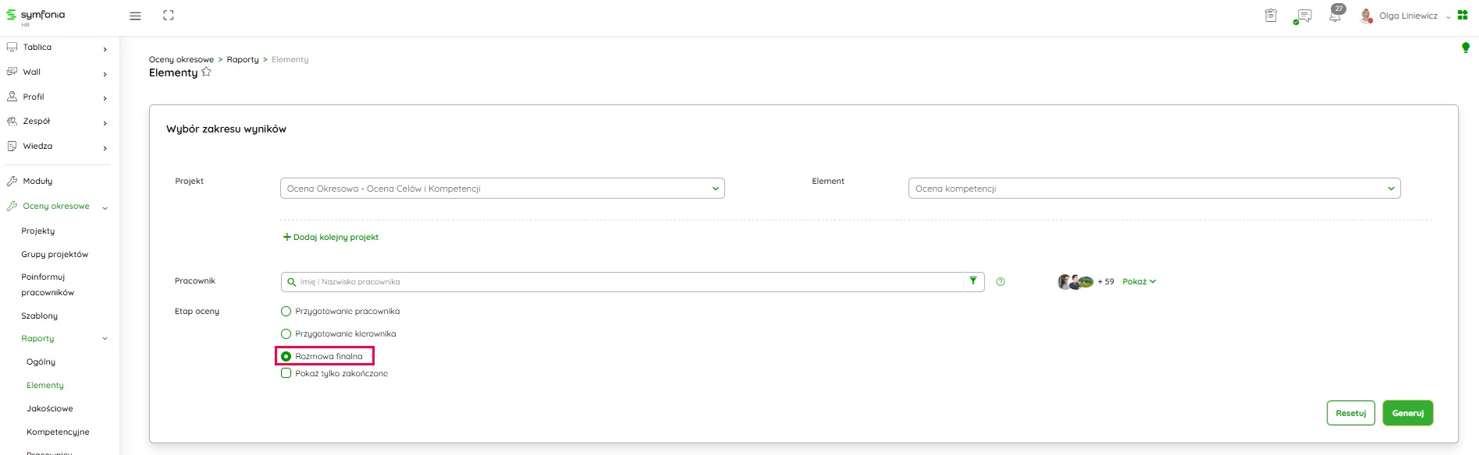The image size is (1479, 455).
Task: Toggle fullscreen mode icon
Action: click(169, 16)
